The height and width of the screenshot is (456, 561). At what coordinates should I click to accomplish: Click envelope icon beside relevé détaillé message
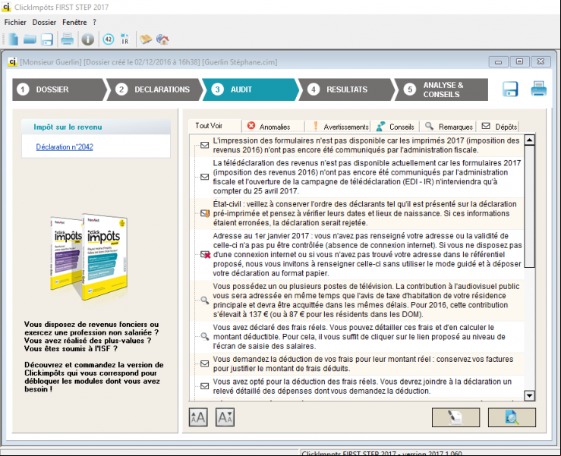(x=205, y=386)
